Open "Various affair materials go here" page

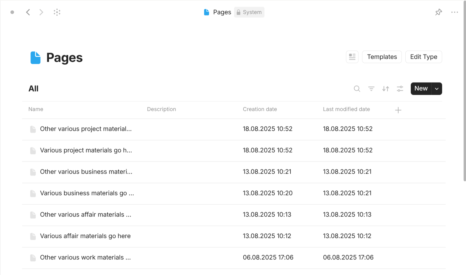click(85, 236)
